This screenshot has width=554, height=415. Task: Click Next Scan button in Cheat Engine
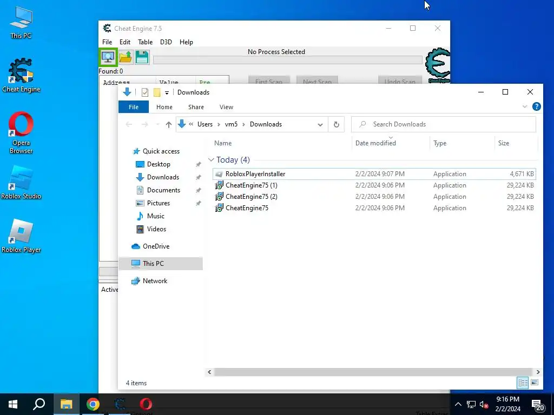[x=317, y=80]
